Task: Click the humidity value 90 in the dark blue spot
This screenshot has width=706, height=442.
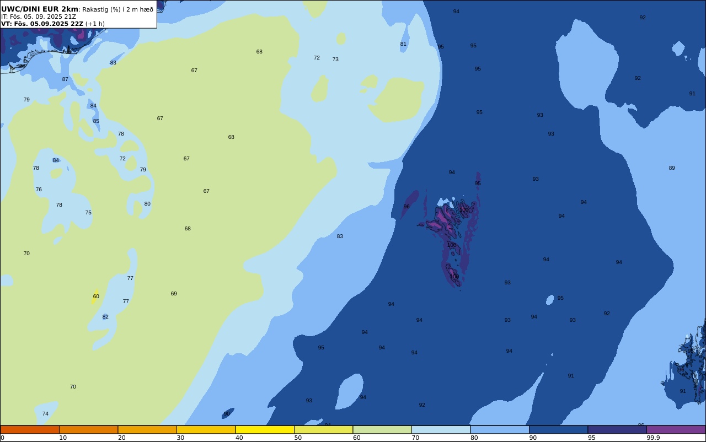Action: (x=227, y=414)
